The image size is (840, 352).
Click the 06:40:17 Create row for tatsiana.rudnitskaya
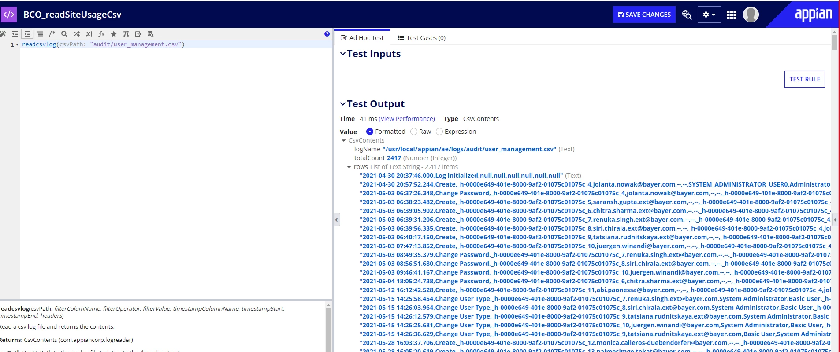click(x=595, y=237)
